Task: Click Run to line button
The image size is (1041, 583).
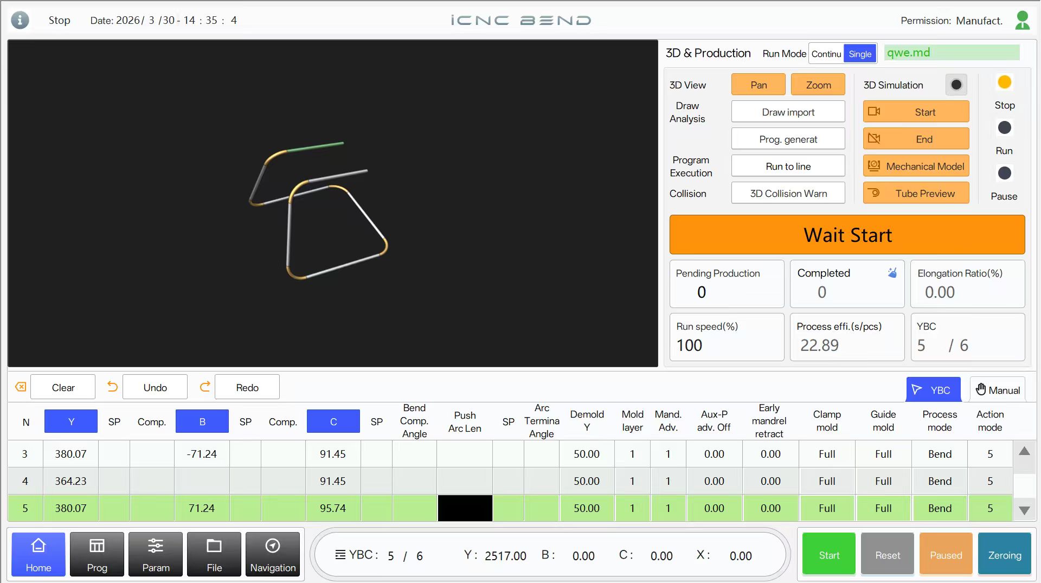Action: coord(788,166)
